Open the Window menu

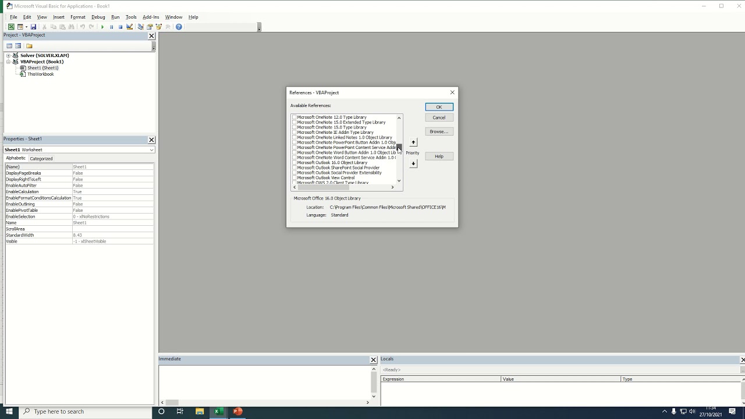[173, 17]
